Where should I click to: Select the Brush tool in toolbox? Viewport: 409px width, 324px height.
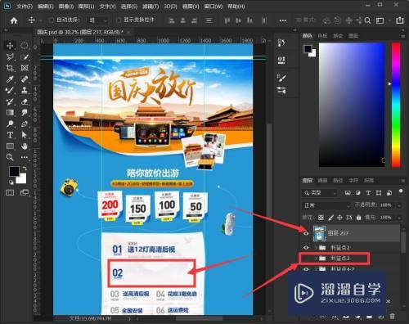(10, 90)
